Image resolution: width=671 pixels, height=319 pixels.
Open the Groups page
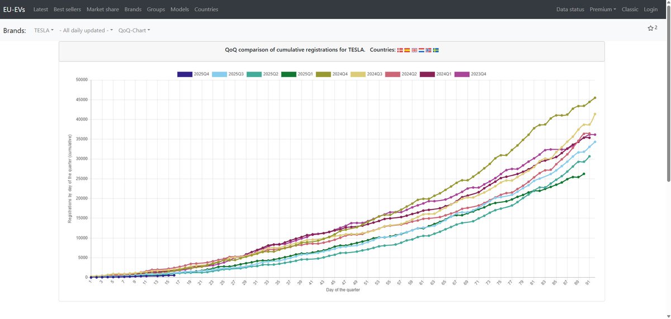(156, 9)
